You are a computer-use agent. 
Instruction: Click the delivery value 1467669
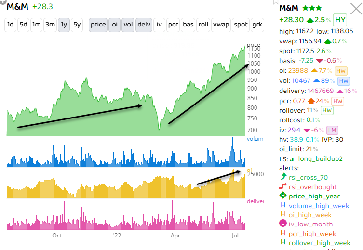[321, 91]
